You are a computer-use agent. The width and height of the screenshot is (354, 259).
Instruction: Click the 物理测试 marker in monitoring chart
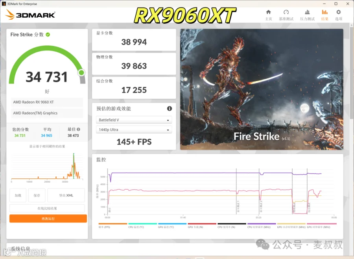pos(294,208)
